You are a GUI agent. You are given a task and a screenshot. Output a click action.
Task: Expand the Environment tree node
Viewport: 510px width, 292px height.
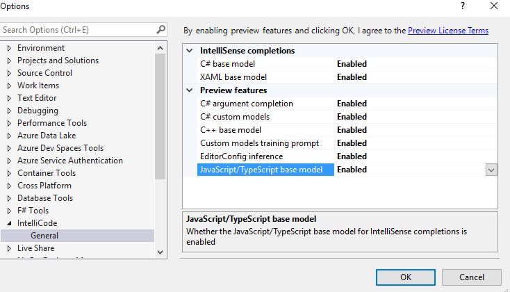pos(9,48)
